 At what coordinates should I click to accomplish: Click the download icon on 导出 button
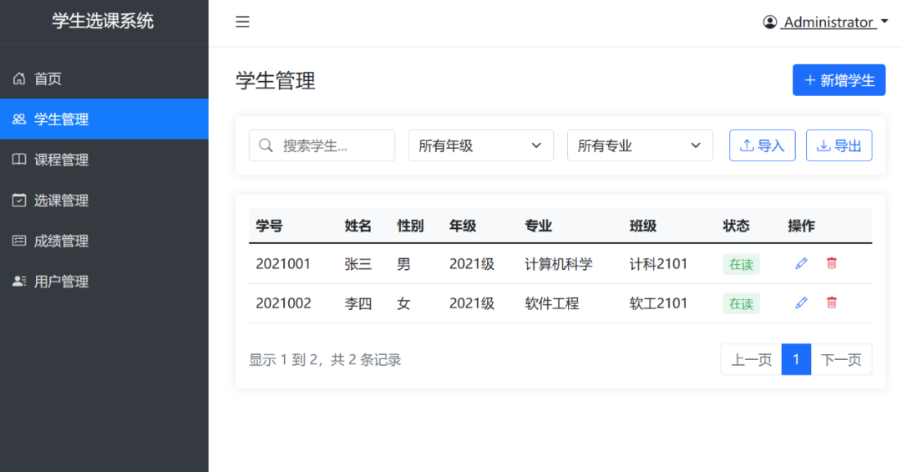(x=823, y=145)
